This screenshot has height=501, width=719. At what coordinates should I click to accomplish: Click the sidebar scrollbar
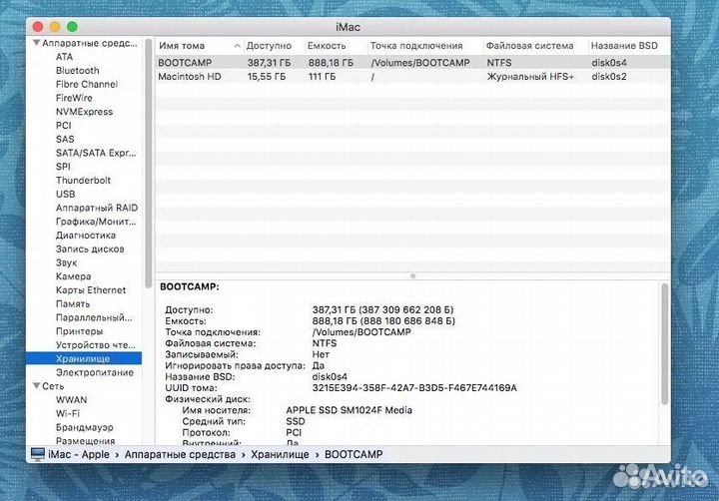(x=148, y=164)
